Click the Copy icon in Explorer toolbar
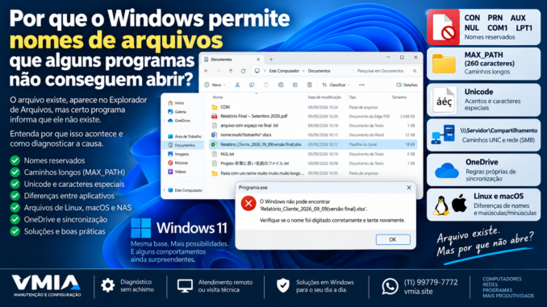 (x=252, y=85)
